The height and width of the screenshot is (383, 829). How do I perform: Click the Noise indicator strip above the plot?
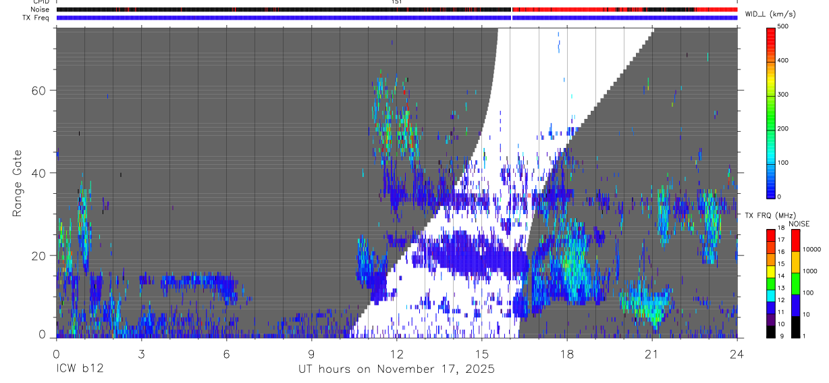(397, 9)
